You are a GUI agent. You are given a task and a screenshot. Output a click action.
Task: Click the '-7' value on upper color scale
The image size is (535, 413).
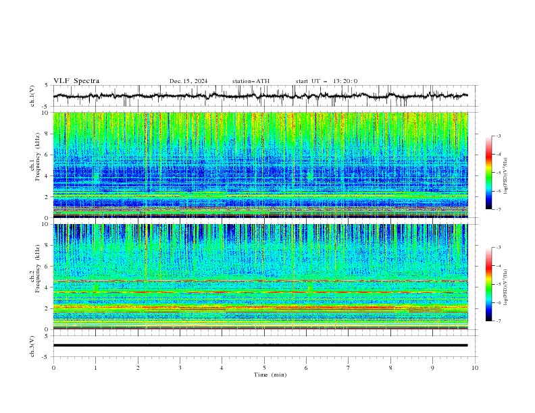coord(499,209)
